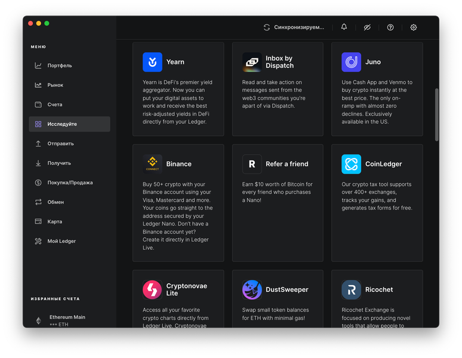The image size is (462, 358).
Task: Click the Покупка/Продажа dollar icon
Action: (38, 183)
